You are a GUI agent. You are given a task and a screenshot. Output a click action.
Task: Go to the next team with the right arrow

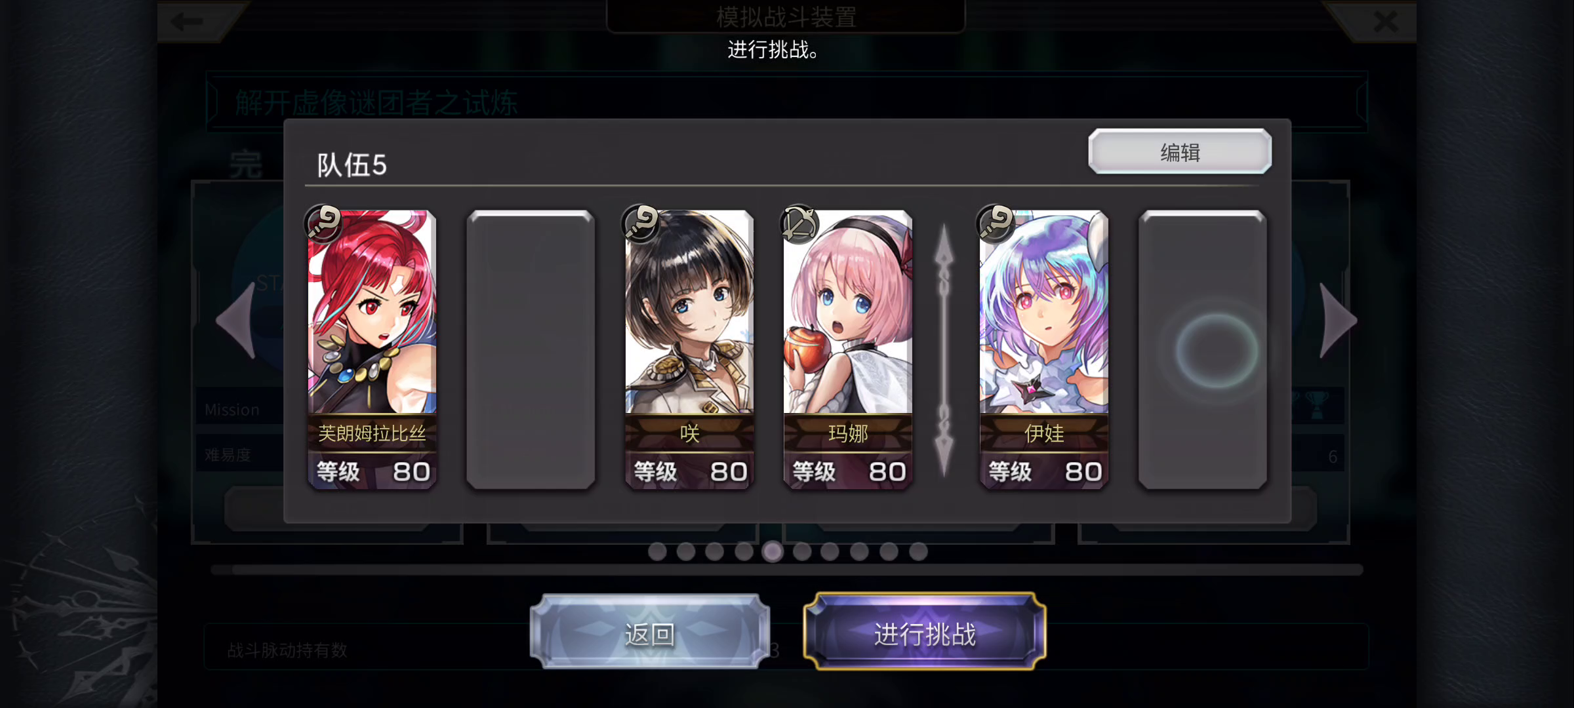point(1337,321)
